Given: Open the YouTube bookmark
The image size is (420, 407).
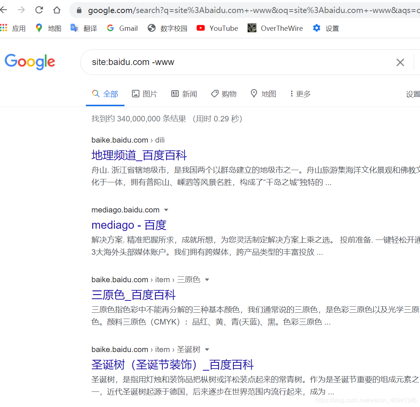Looking at the screenshot, I should [x=217, y=28].
